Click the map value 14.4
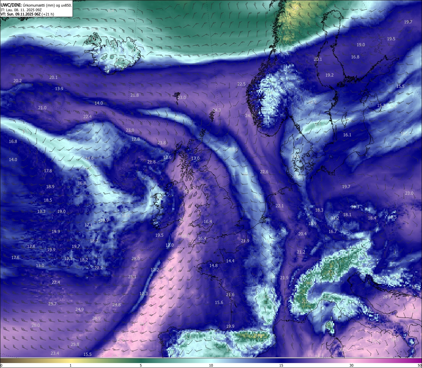 pos(230,261)
